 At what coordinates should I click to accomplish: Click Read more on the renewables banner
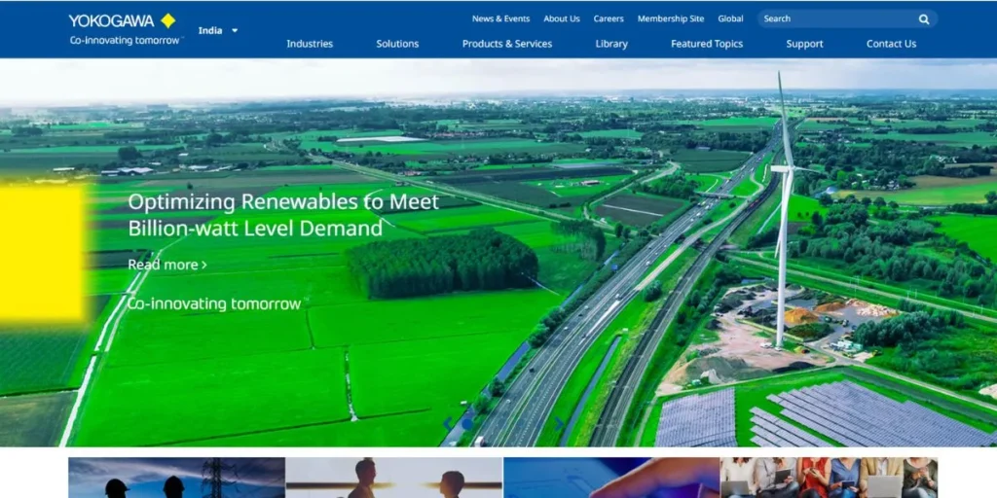167,265
